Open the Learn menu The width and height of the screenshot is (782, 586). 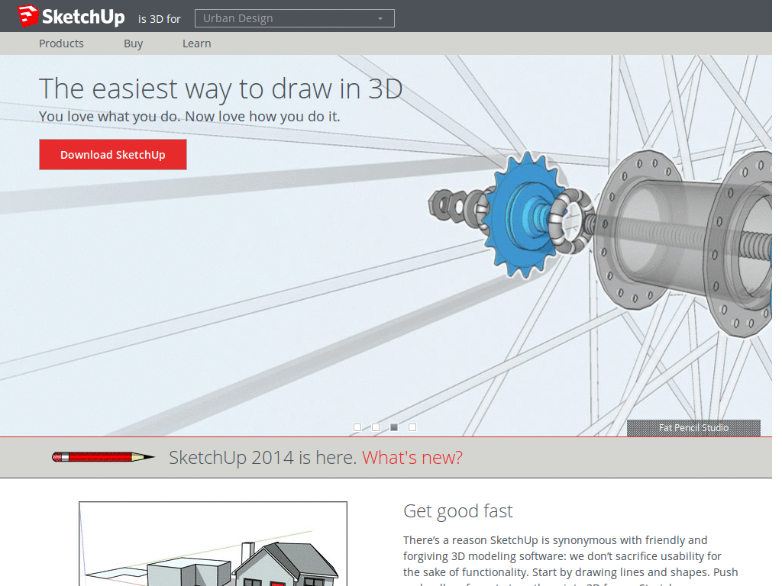[196, 43]
